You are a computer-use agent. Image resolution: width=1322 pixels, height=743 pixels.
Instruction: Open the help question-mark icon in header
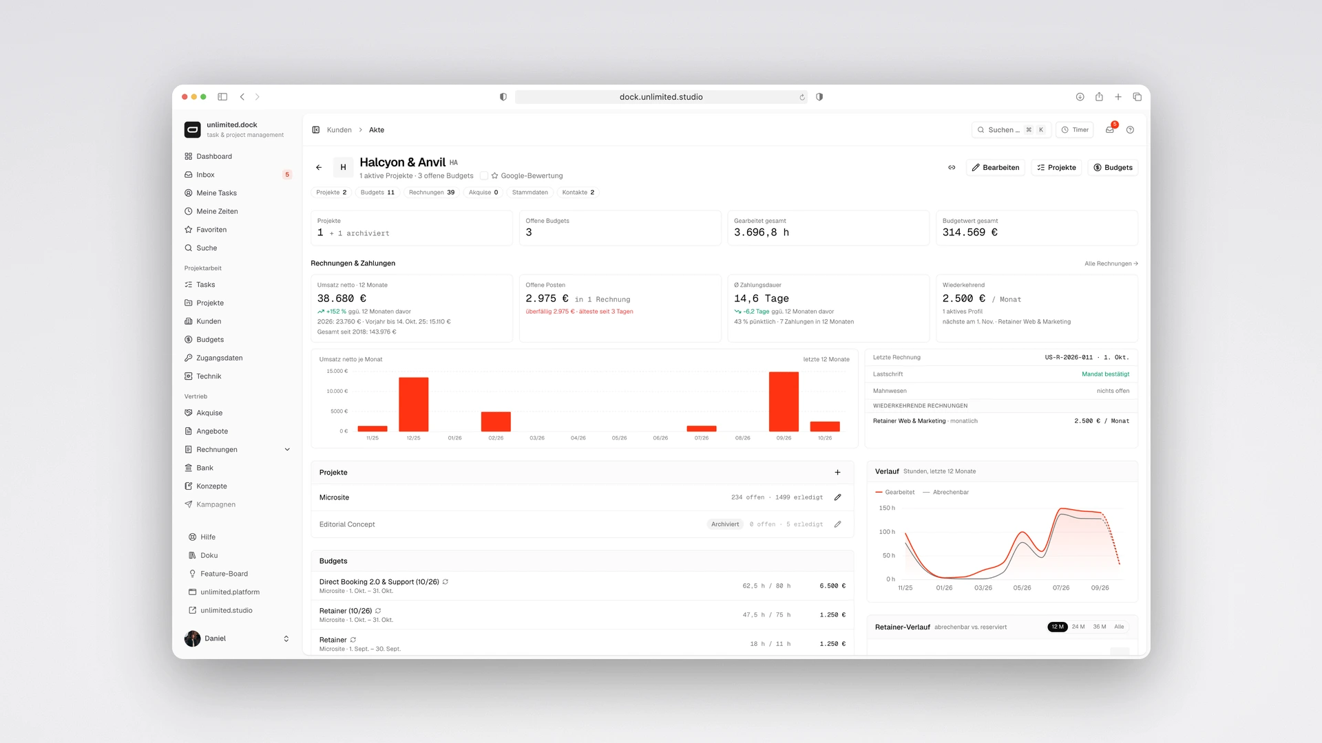click(1130, 130)
